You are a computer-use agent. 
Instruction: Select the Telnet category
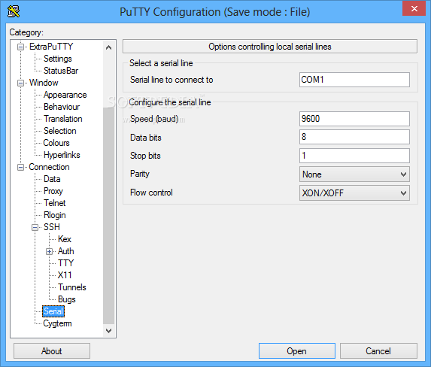55,203
